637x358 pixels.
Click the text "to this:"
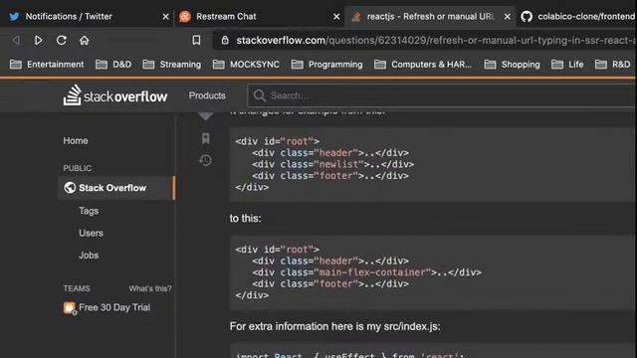click(246, 219)
